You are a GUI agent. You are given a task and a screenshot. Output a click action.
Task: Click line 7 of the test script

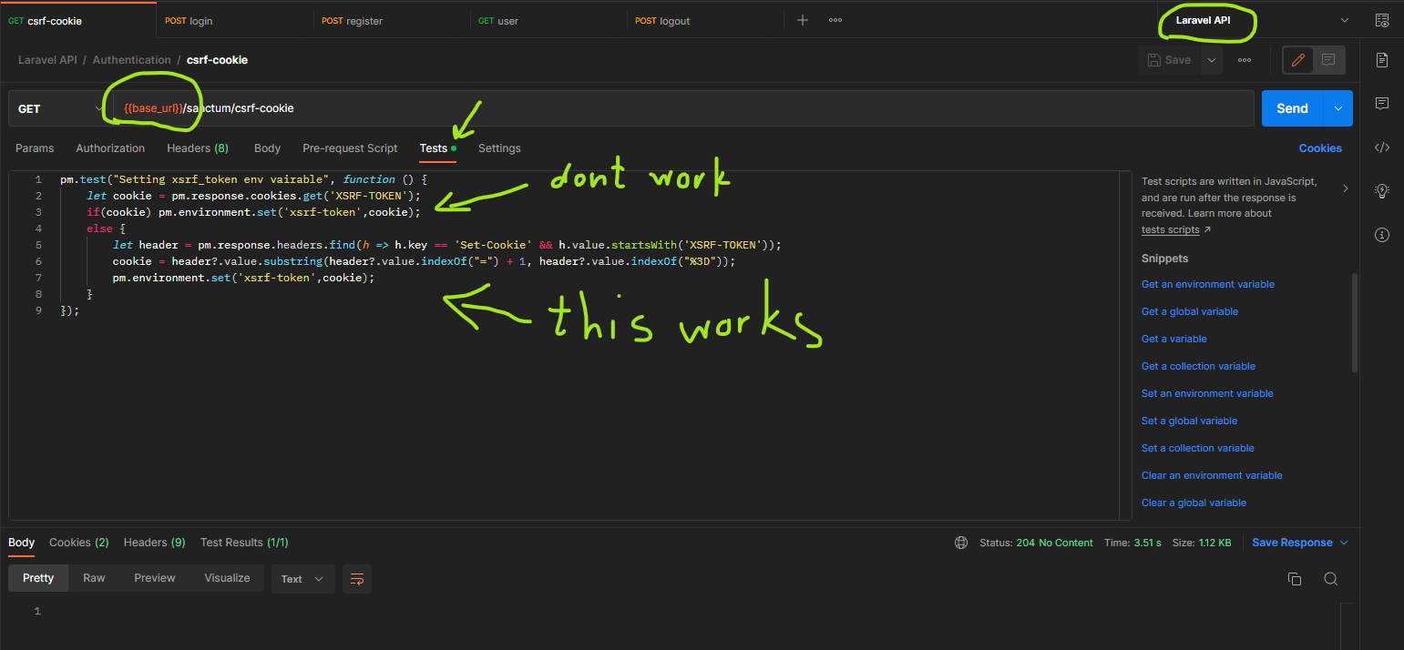[x=243, y=278]
